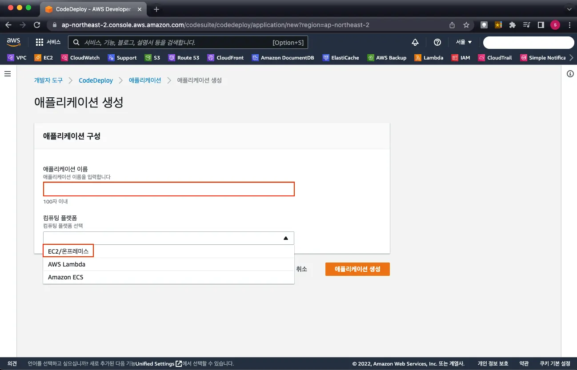Expand the browser tab search chevron

tap(569, 9)
